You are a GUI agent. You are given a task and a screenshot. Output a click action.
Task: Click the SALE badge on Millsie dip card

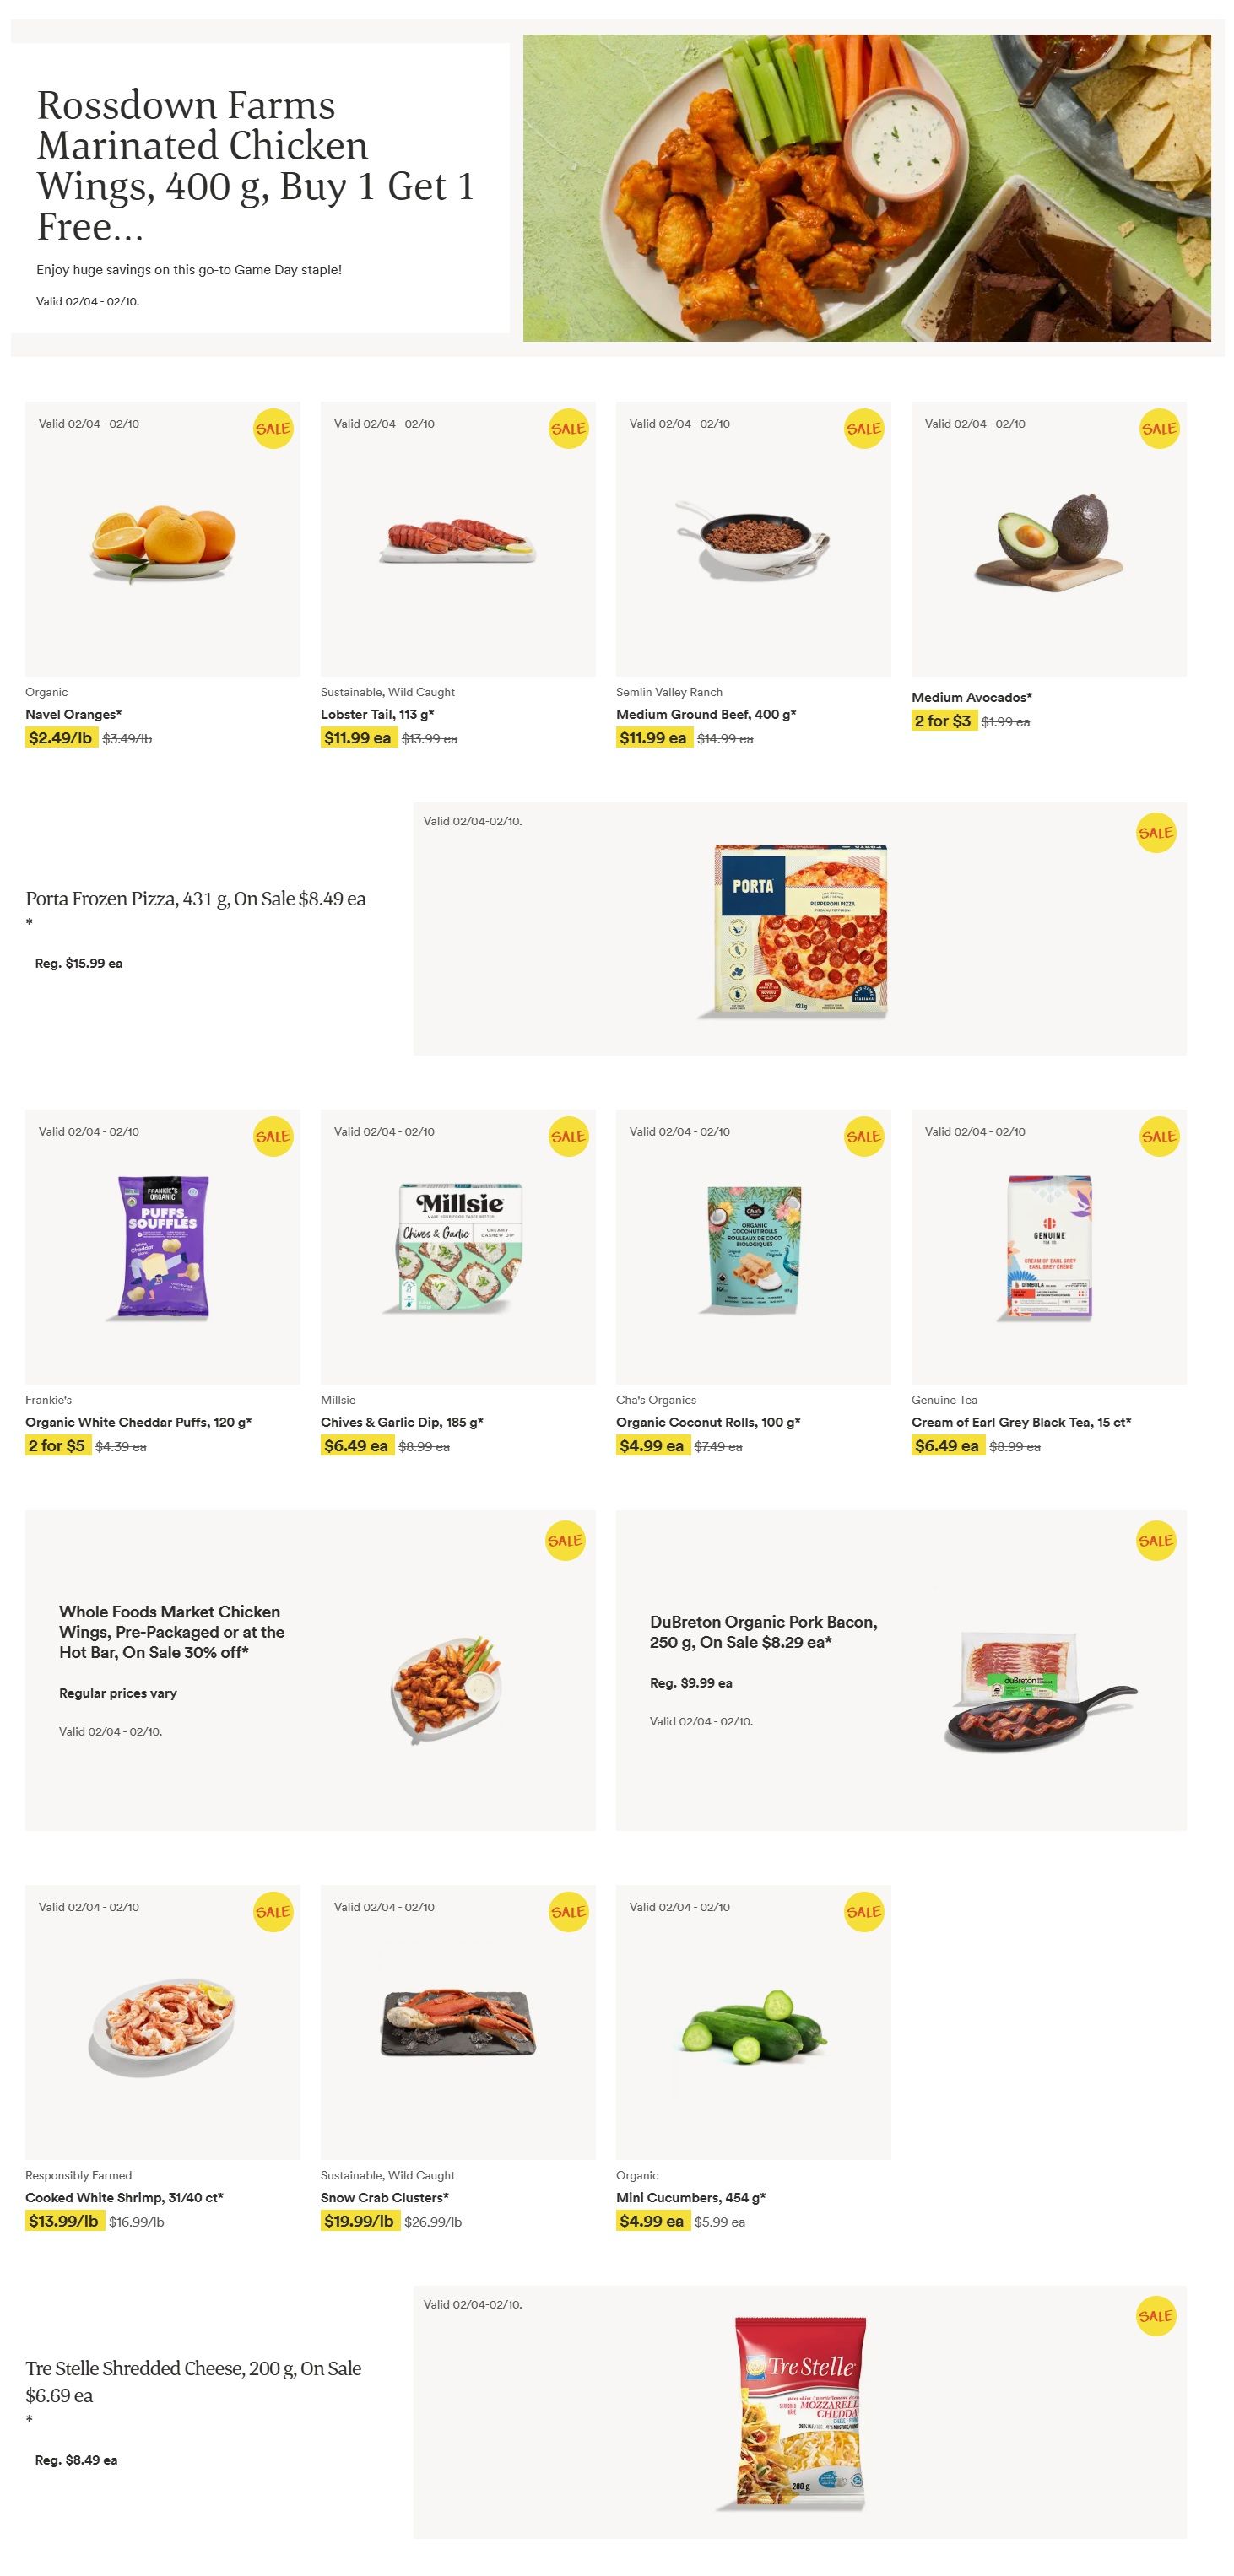coord(568,1136)
